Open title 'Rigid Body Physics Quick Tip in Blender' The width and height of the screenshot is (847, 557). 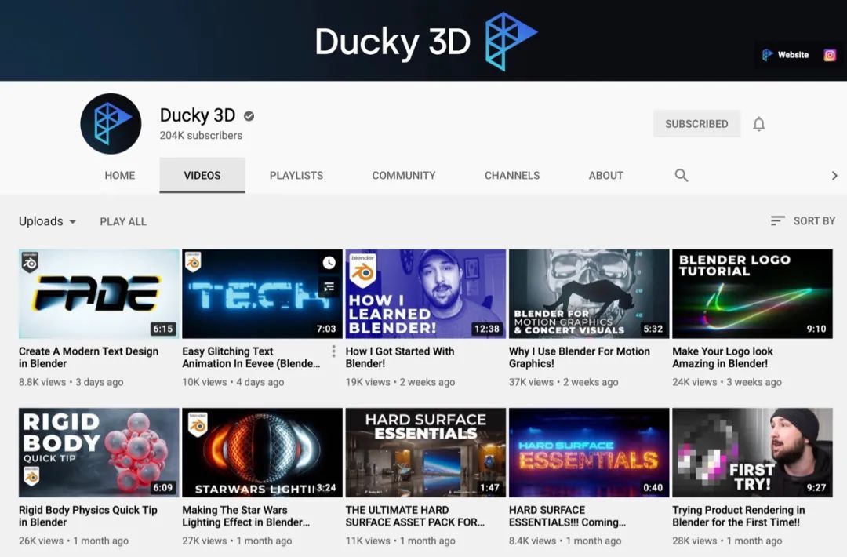pyautogui.click(x=88, y=516)
